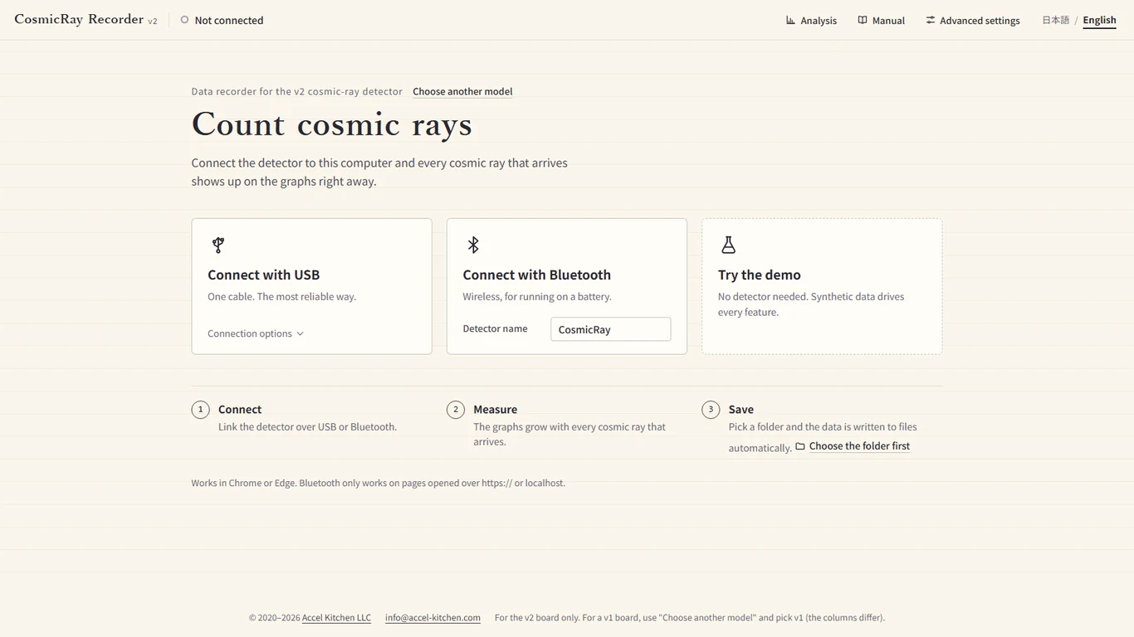Click the USB icon in the USB card
This screenshot has width=1134, height=637.
point(218,245)
